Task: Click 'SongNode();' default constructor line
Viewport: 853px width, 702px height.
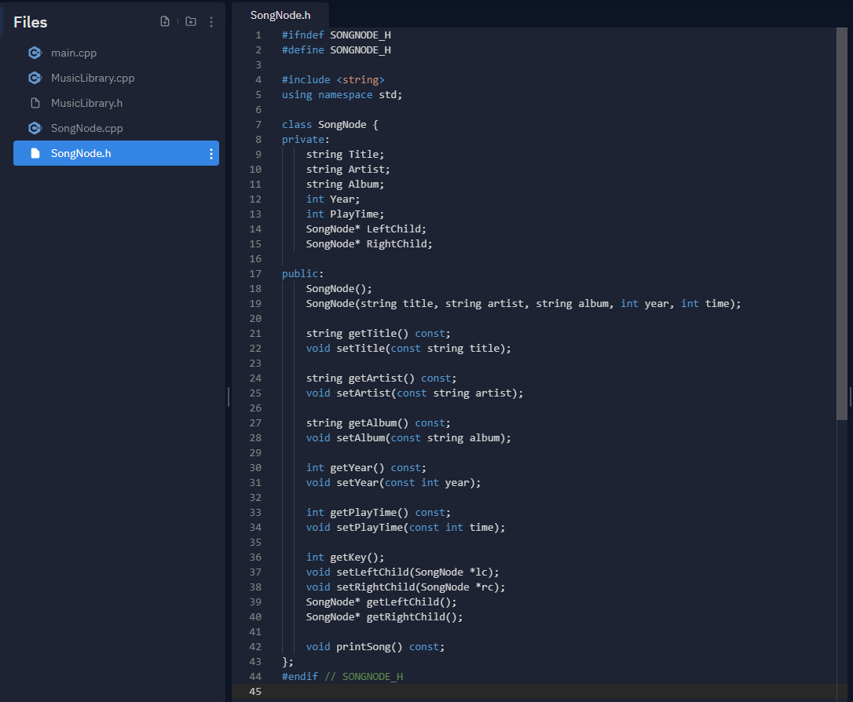Action: tap(339, 289)
